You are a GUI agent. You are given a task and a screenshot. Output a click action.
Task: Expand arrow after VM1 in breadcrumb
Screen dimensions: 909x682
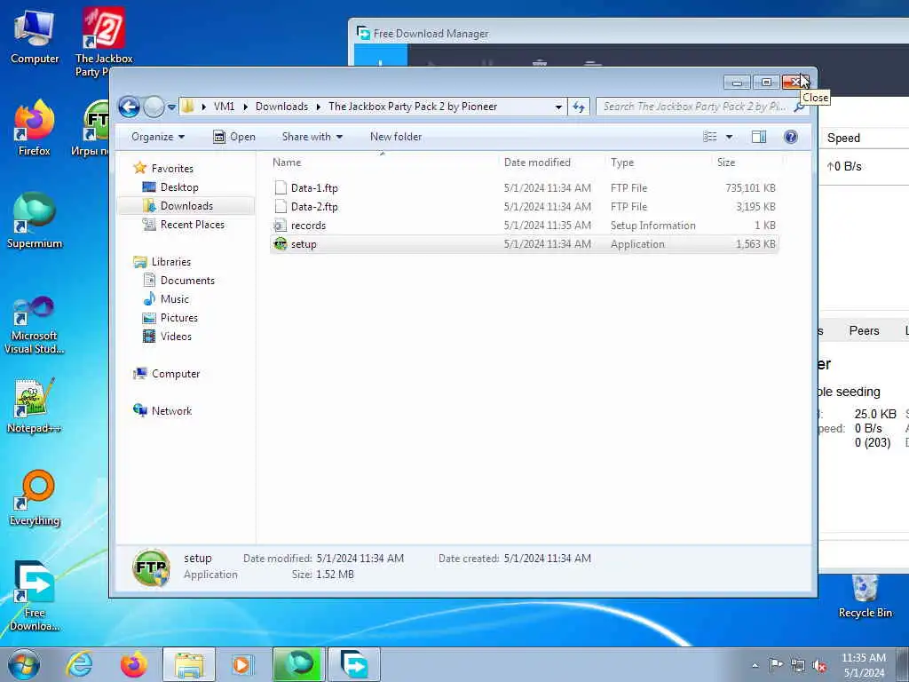[245, 107]
